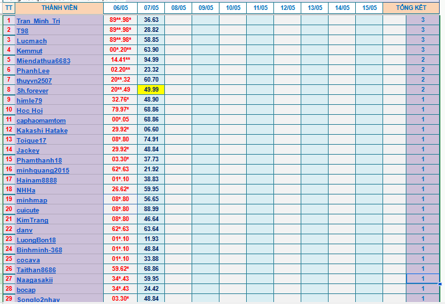445x304 pixels.
Task: Open KimTrang member link
Action: click(x=33, y=220)
